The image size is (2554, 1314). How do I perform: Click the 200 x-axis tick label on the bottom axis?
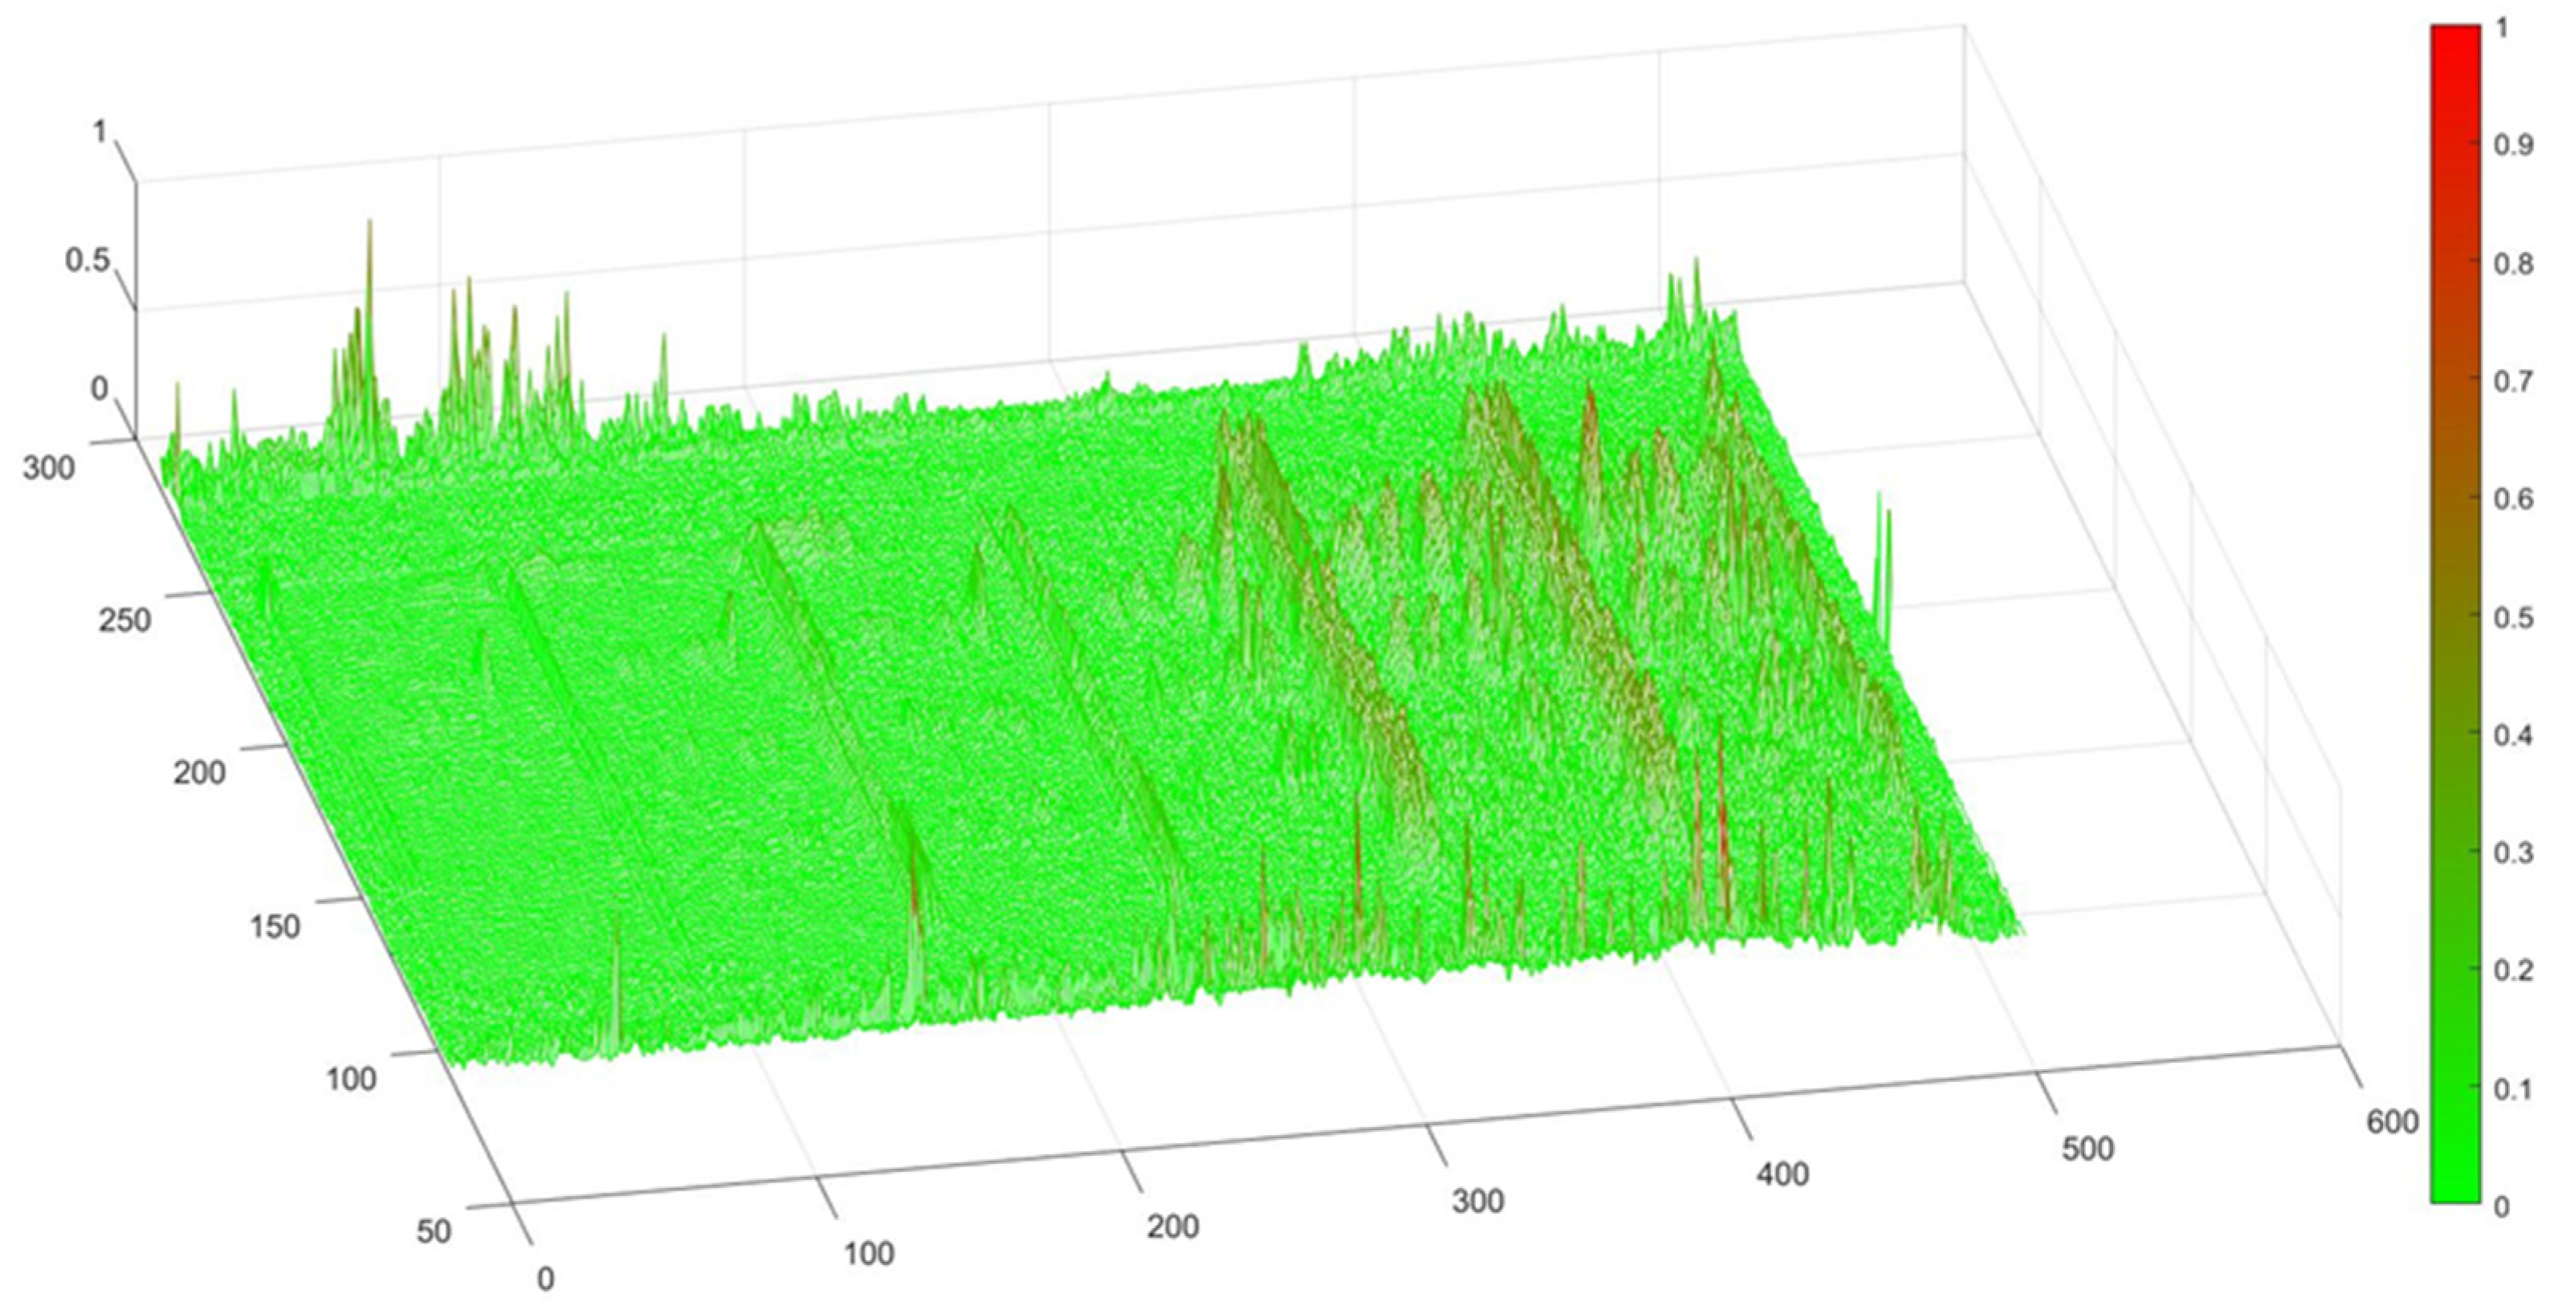pyautogui.click(x=1173, y=1228)
